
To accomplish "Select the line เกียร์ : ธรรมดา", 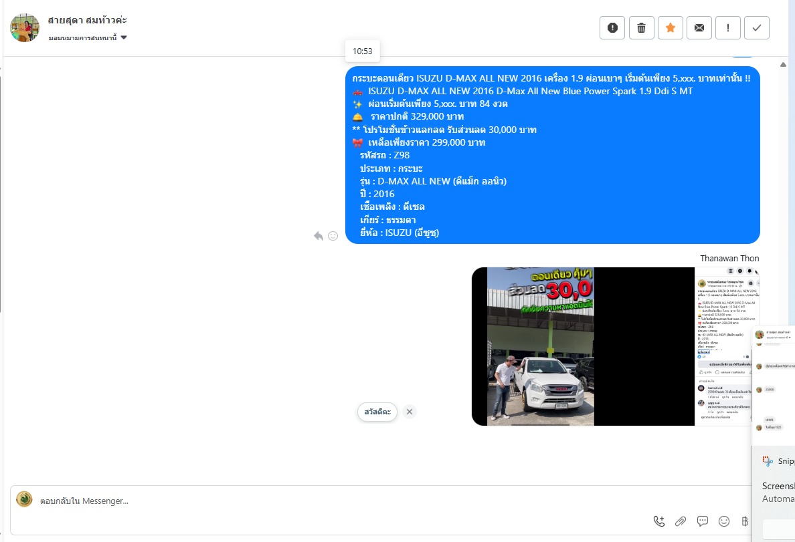I will click(388, 220).
